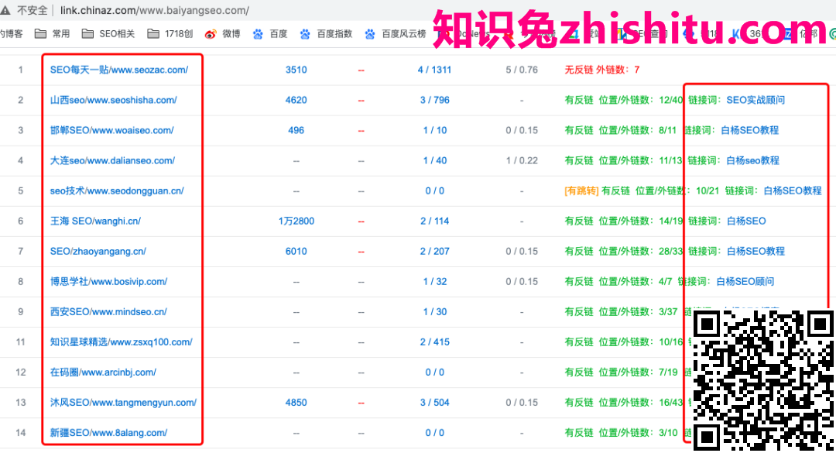
Task: Click 位置/外链数: 16/43 in row 13
Action: point(640,403)
